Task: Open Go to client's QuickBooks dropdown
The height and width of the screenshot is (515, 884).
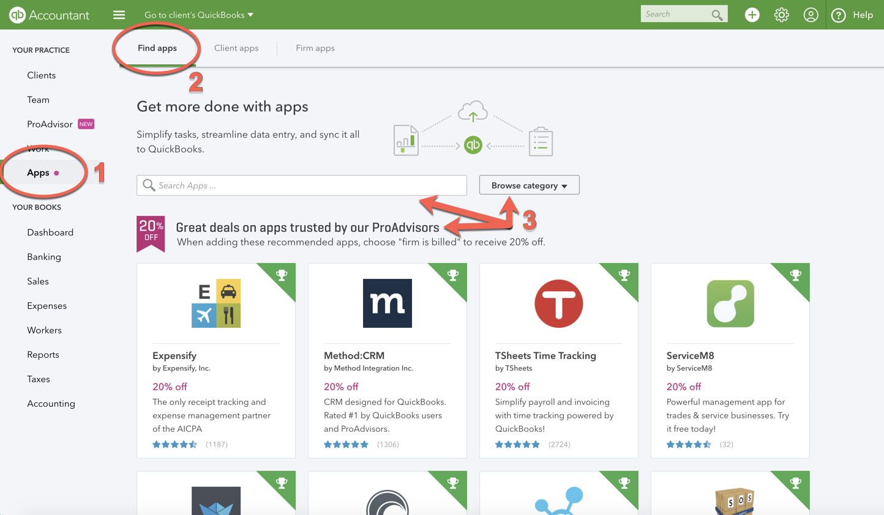Action: click(x=199, y=15)
